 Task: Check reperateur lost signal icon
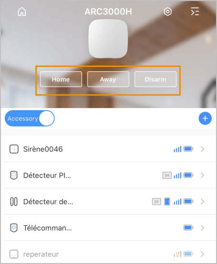click(177, 254)
